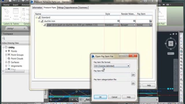
Task: Click the Name column header
Action: [69, 14]
